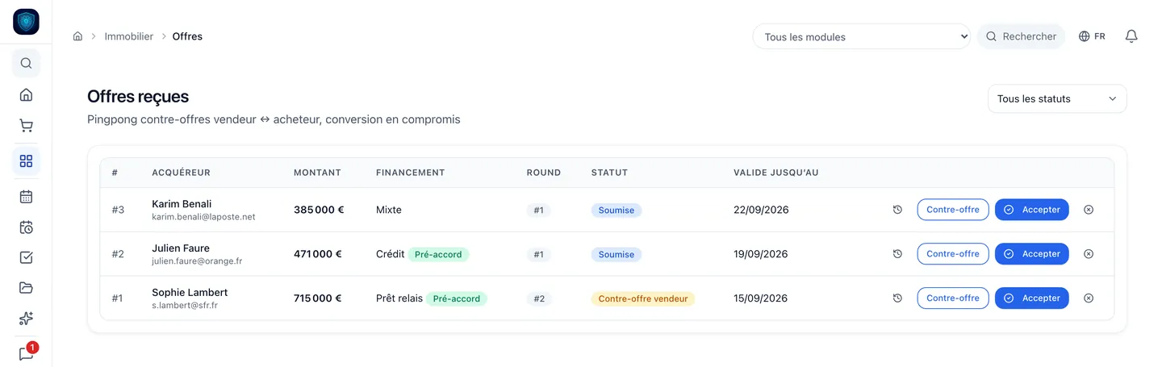Reject Karim Benali's offer with X icon
Screen dimensions: 1162x367
(1089, 210)
